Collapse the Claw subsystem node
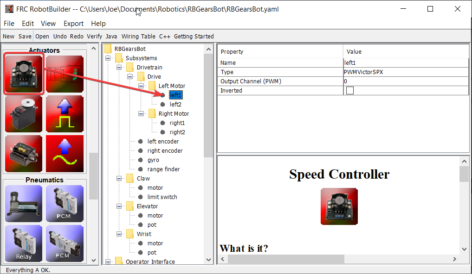The image size is (472, 274). (x=120, y=178)
